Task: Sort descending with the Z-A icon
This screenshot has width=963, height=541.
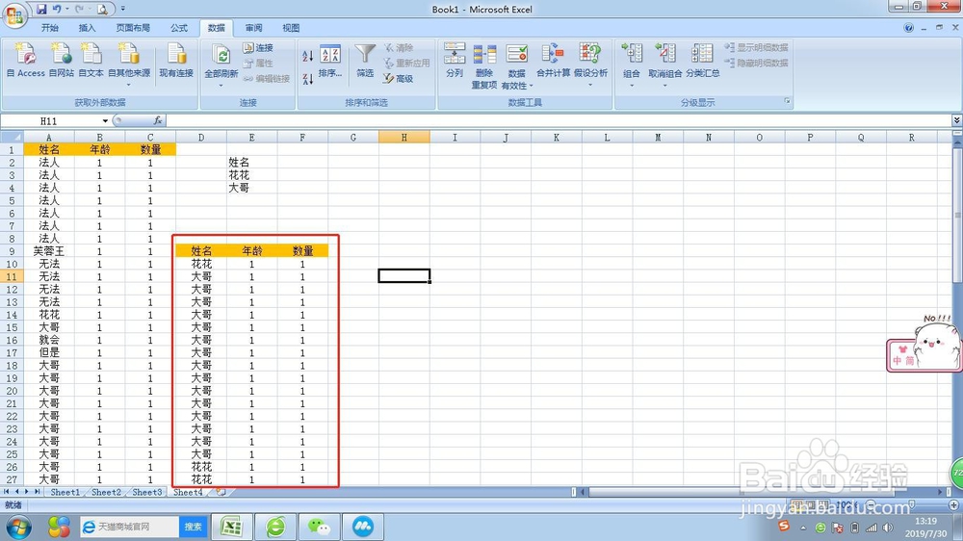Action: click(x=308, y=79)
